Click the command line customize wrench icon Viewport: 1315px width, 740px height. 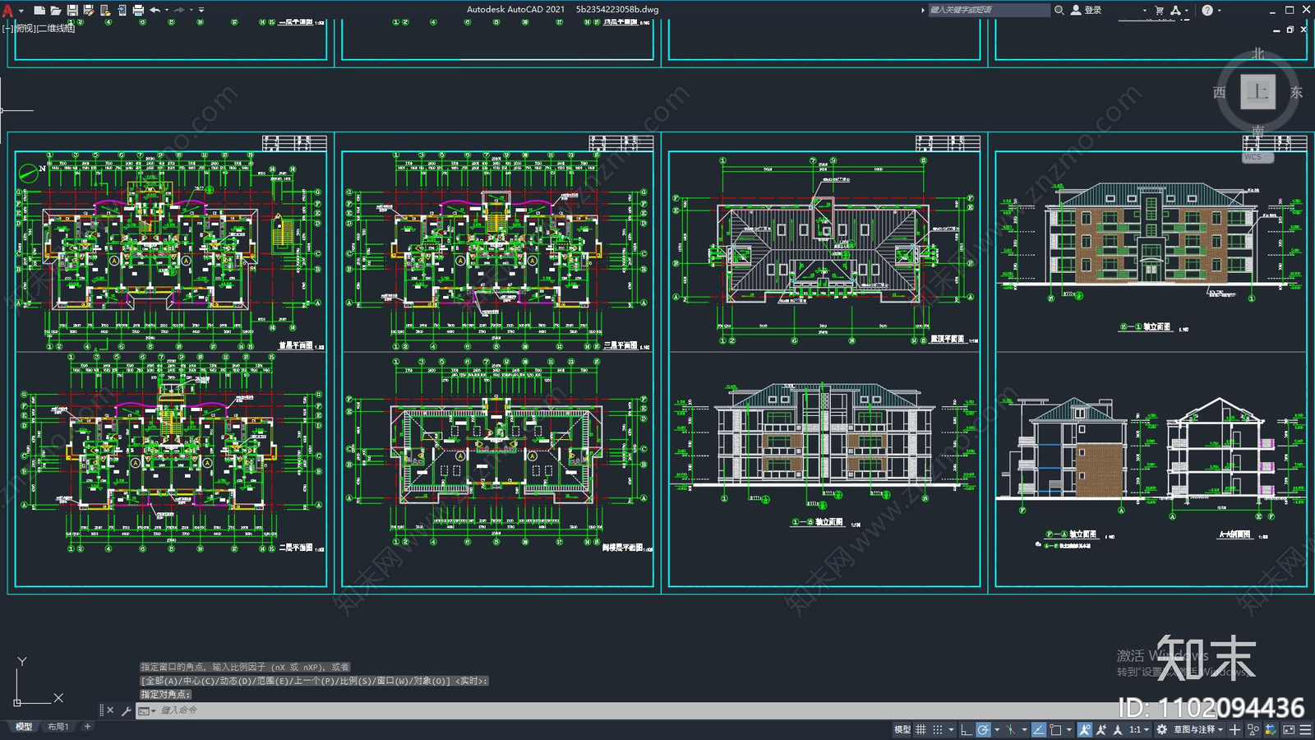126,710
